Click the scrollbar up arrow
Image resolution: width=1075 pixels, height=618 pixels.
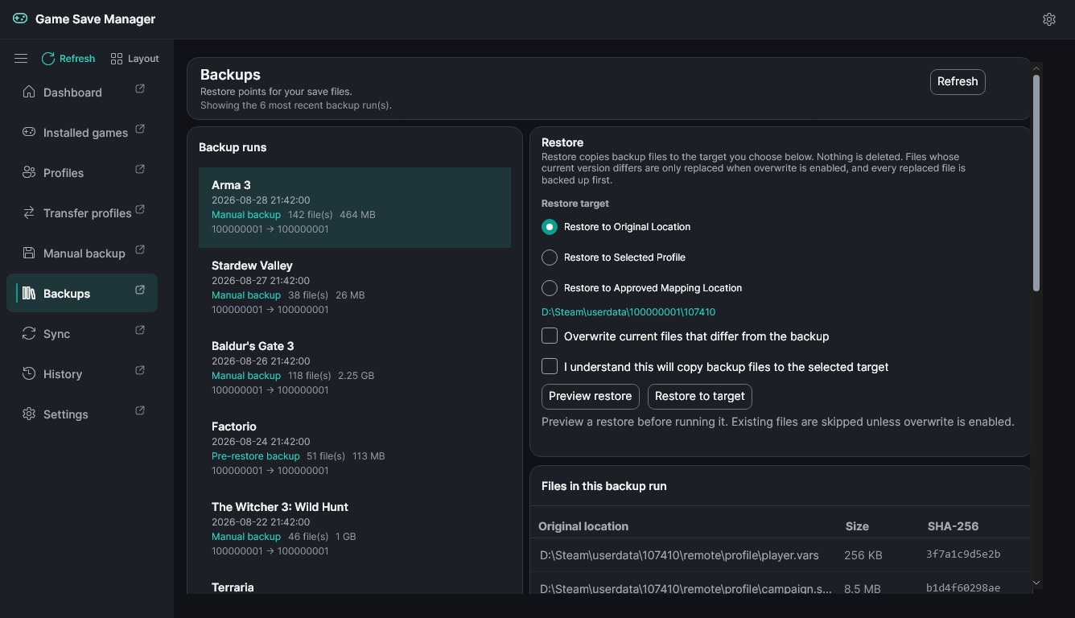pos(1036,68)
